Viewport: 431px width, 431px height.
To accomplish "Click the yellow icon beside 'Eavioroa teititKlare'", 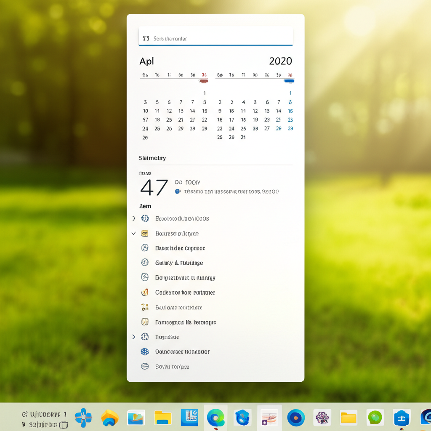I will tap(145, 307).
